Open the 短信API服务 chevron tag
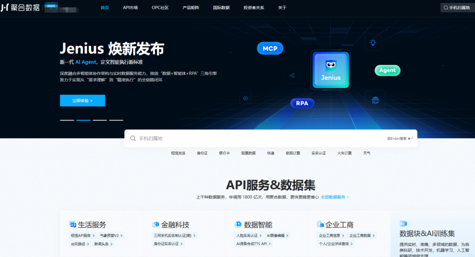This screenshot has height=257, width=475. (x=83, y=236)
